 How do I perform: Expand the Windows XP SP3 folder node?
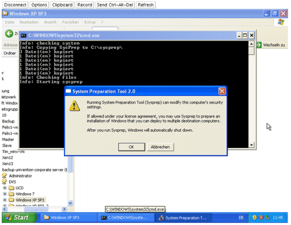tap(5, 200)
